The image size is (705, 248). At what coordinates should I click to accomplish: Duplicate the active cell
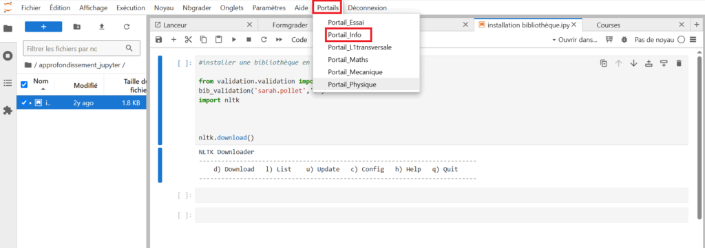603,63
